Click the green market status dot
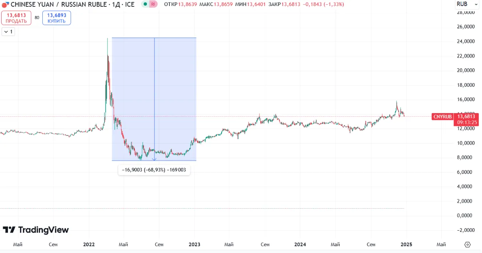This screenshot has height=253, width=482. coord(145,4)
